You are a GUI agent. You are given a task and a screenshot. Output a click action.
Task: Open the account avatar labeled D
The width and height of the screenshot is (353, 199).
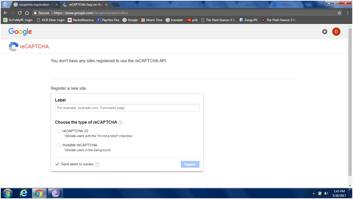click(x=336, y=32)
